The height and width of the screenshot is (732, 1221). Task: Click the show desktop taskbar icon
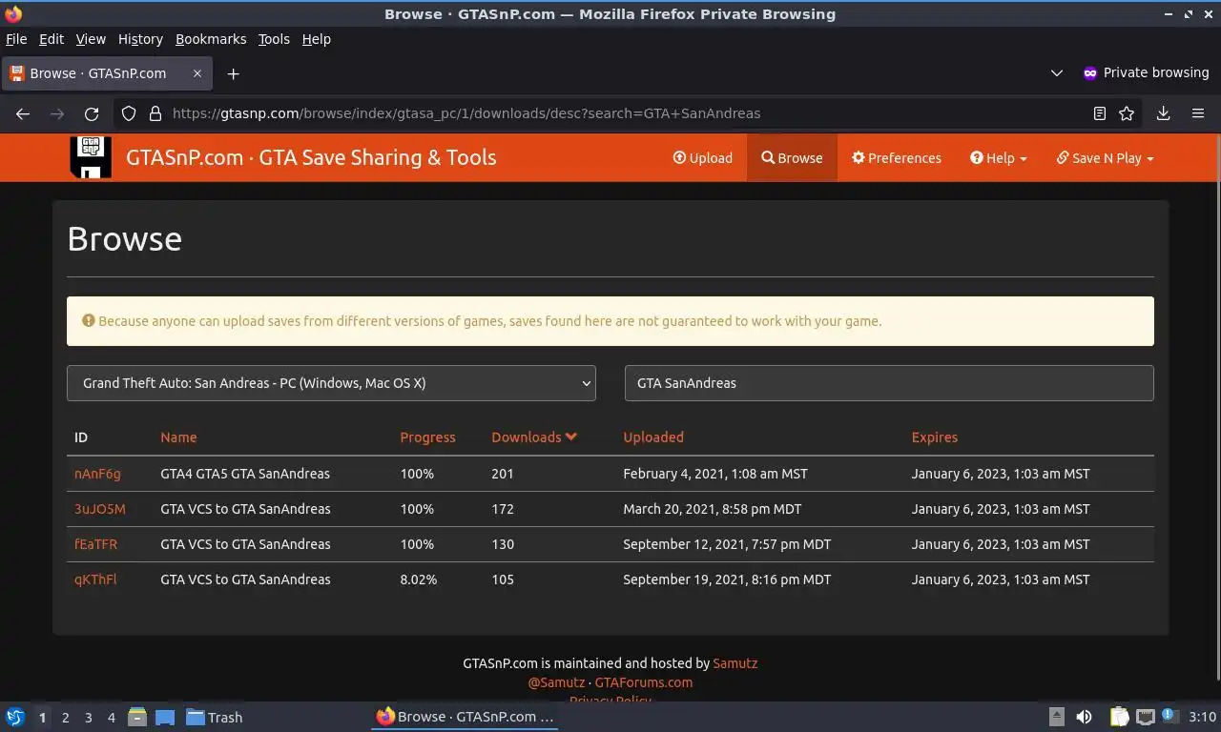[x=165, y=718]
